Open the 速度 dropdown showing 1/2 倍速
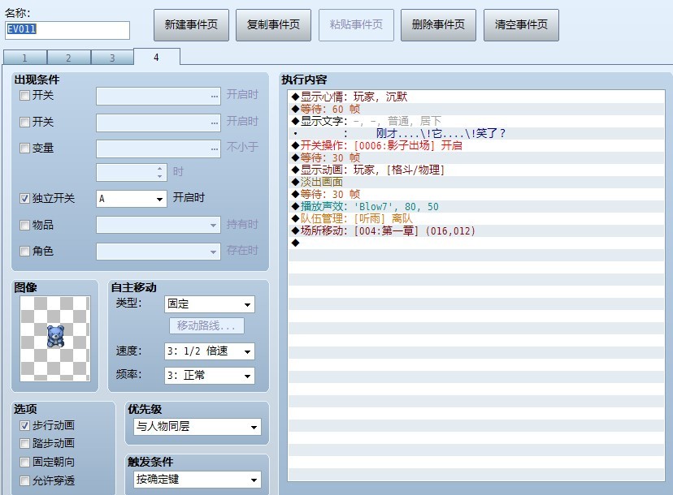This screenshot has width=673, height=495. point(210,351)
